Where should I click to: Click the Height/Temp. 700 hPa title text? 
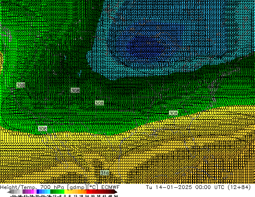tap(33, 187)
